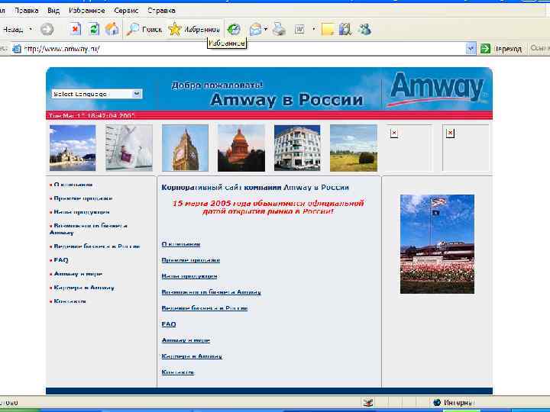Screen dimensions: 550x412
Task: Click the heading Корпоративный сайт компании Amway
Action: pos(255,188)
